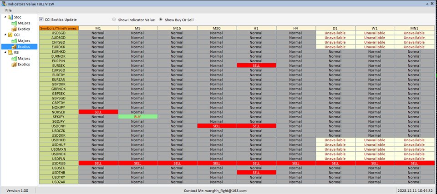Click the Symbols/TimeFrames header cell
This screenshot has width=437, height=194.
point(59,28)
